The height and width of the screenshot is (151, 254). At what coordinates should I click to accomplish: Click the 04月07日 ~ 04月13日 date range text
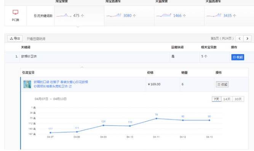click(x=51, y=99)
